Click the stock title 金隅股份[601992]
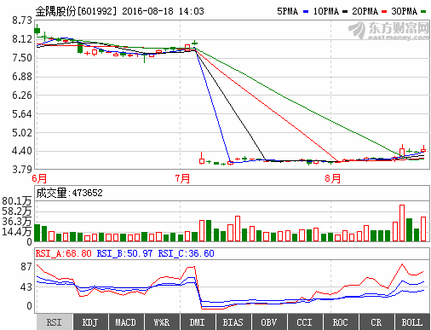The height and width of the screenshot is (330, 431). (x=76, y=11)
